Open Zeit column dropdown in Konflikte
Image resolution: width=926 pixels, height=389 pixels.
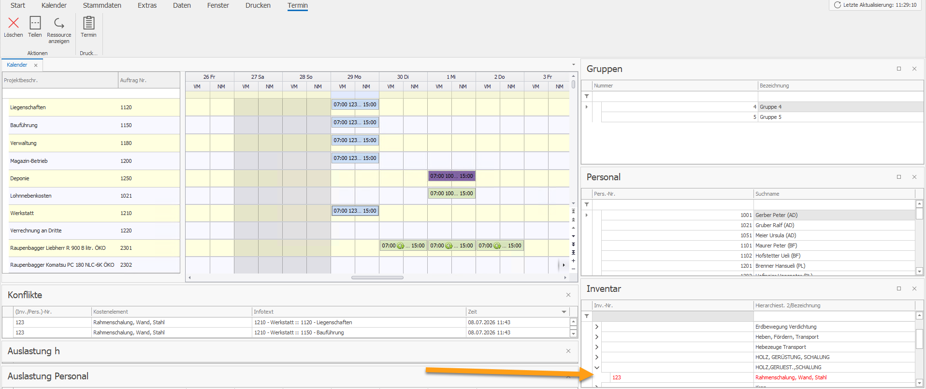click(x=564, y=312)
